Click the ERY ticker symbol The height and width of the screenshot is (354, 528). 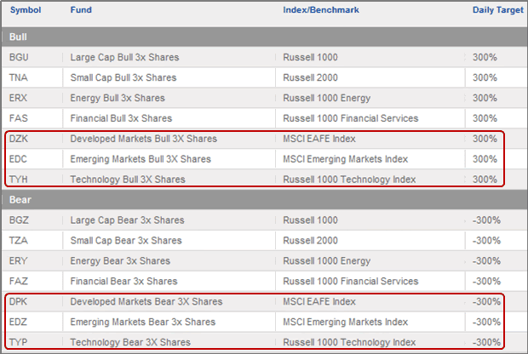(18, 260)
